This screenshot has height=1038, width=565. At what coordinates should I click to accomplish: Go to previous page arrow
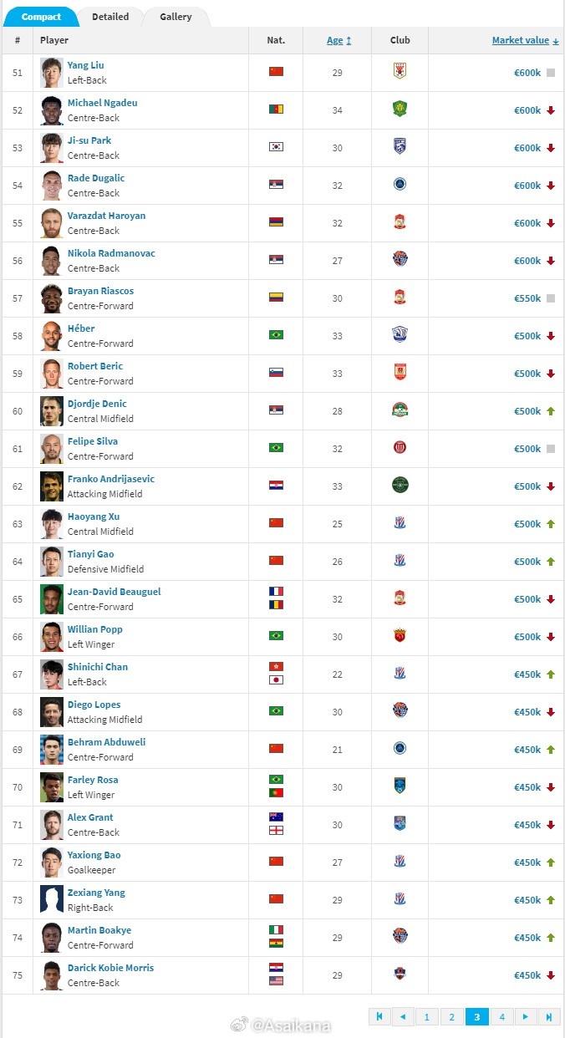404,1016
